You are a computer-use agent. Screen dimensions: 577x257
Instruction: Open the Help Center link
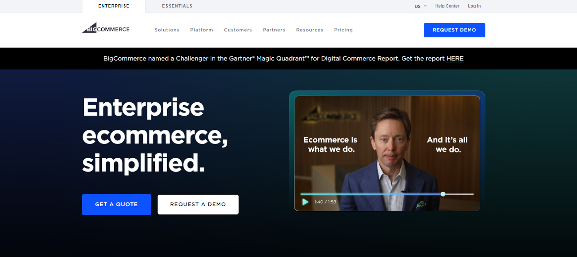pos(447,6)
